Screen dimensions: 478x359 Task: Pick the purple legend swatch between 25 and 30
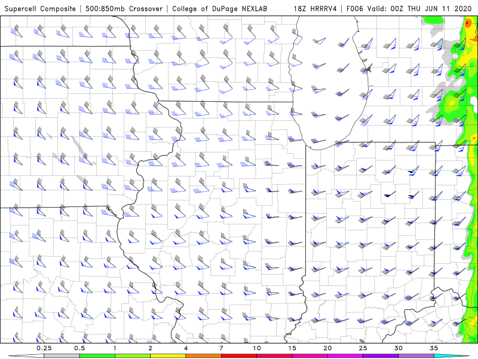[x=381, y=356]
